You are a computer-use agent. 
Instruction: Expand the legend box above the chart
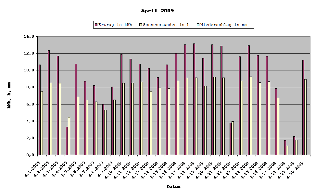coord(174,24)
